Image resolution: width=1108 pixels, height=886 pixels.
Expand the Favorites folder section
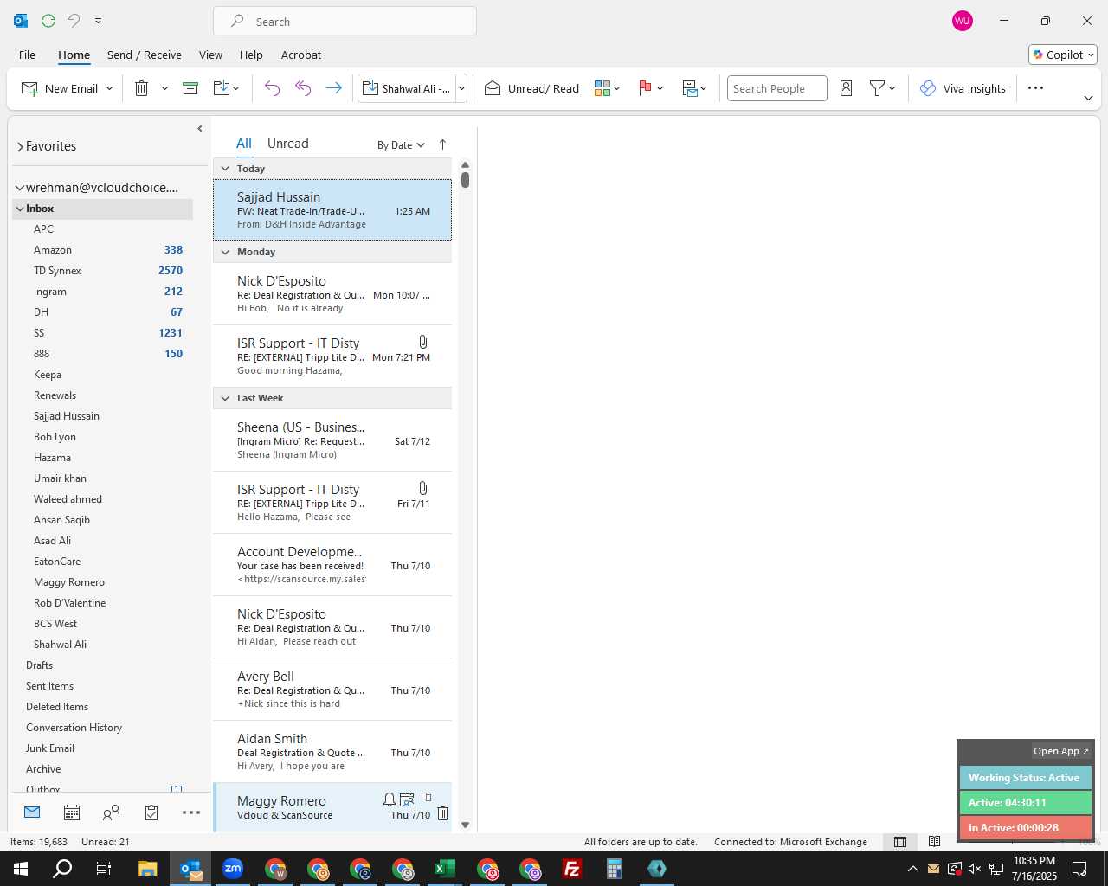pos(20,147)
